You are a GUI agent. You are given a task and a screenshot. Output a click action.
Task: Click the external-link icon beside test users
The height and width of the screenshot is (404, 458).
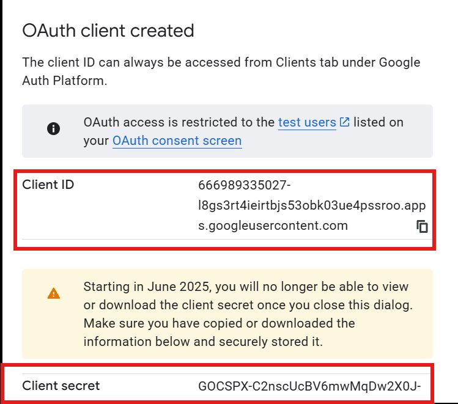[x=344, y=122]
